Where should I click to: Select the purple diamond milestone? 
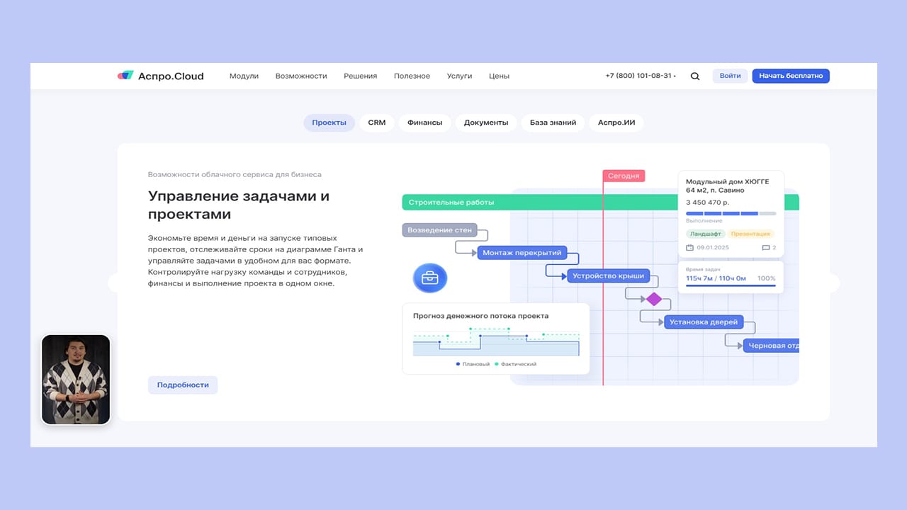point(653,299)
